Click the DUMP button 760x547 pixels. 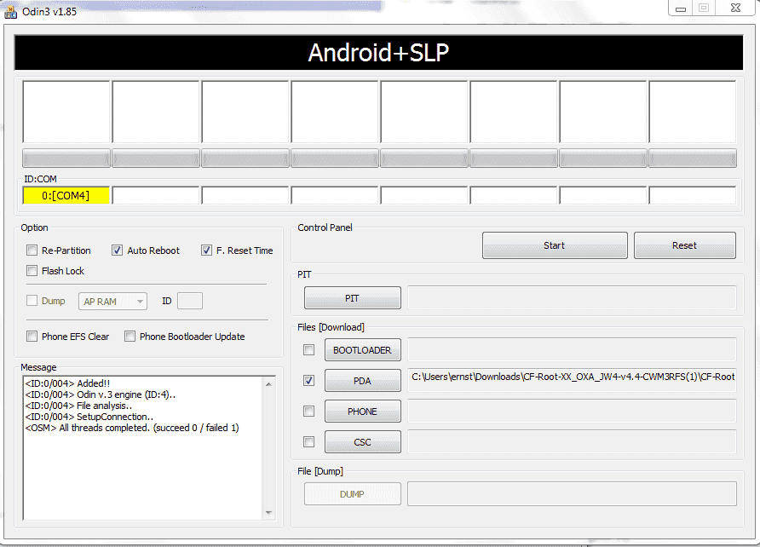tap(353, 494)
